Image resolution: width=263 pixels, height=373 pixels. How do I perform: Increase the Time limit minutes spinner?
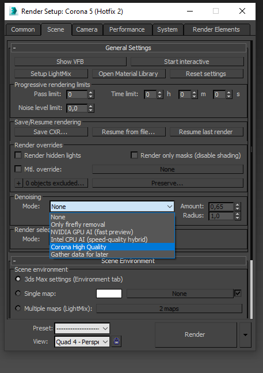pos(195,92)
